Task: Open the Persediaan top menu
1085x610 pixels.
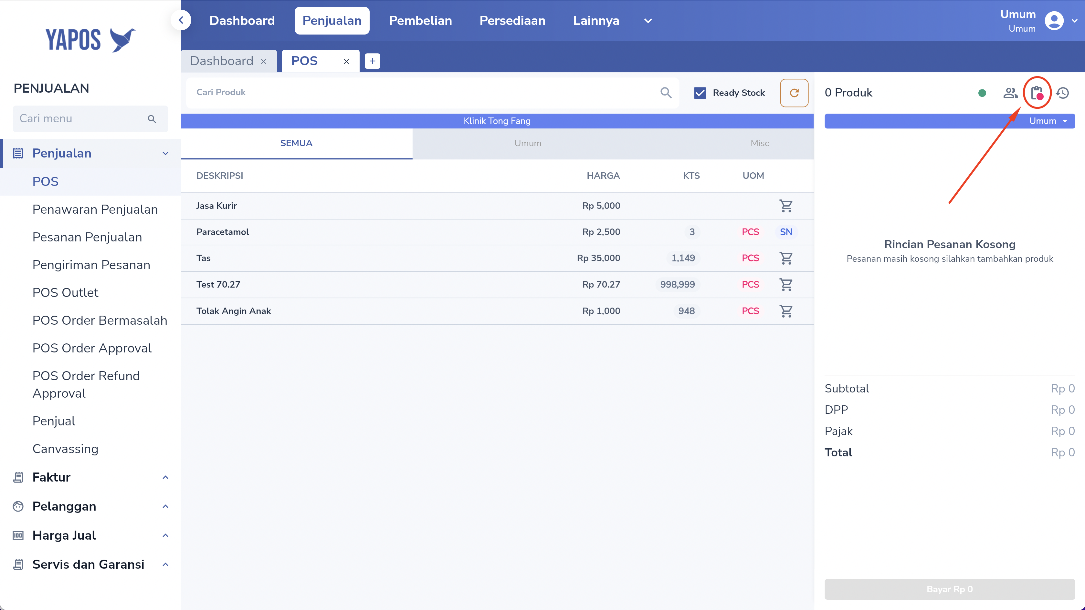Action: tap(512, 21)
